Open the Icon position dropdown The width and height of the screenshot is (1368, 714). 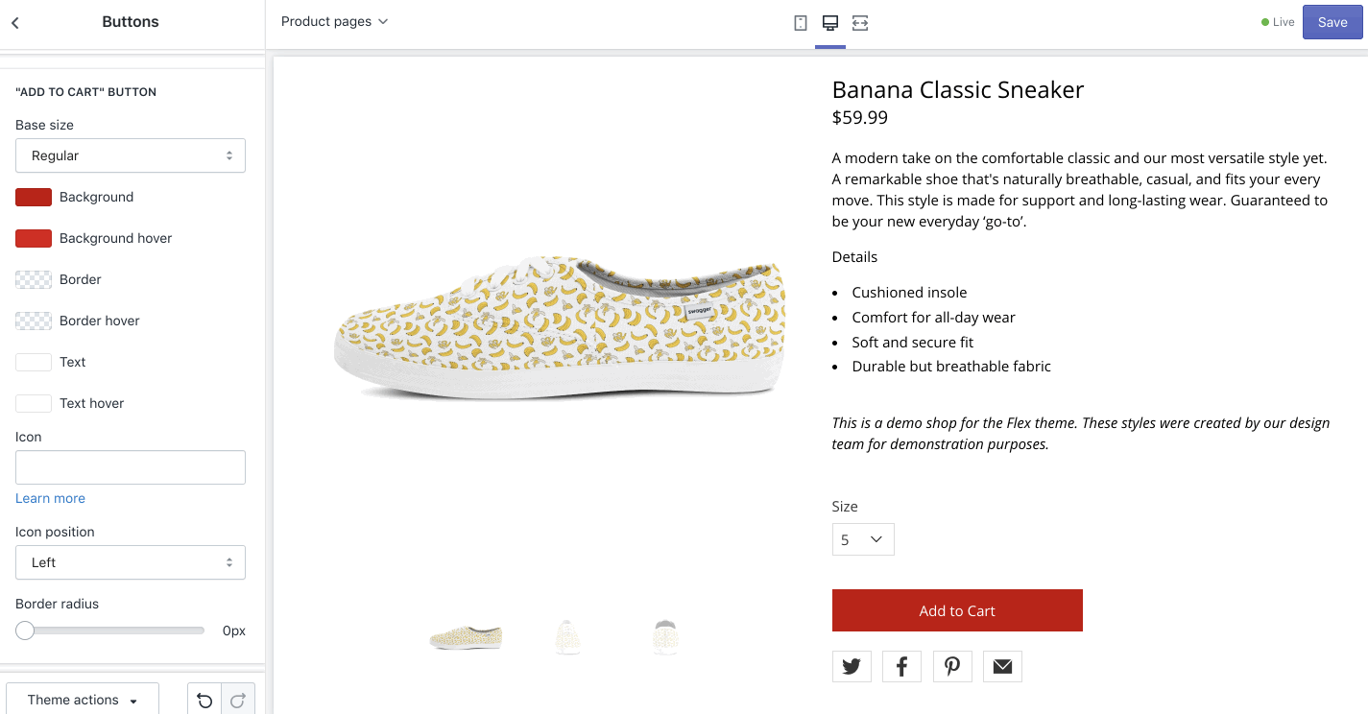tap(131, 562)
